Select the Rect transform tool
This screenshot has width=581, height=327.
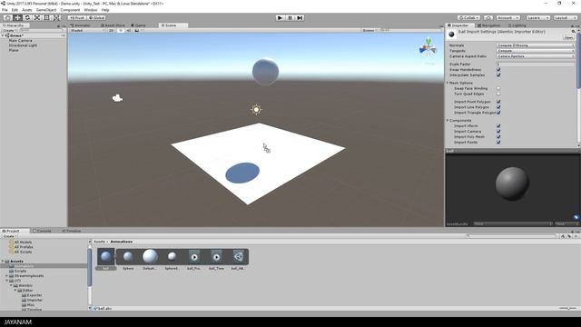click(x=46, y=18)
